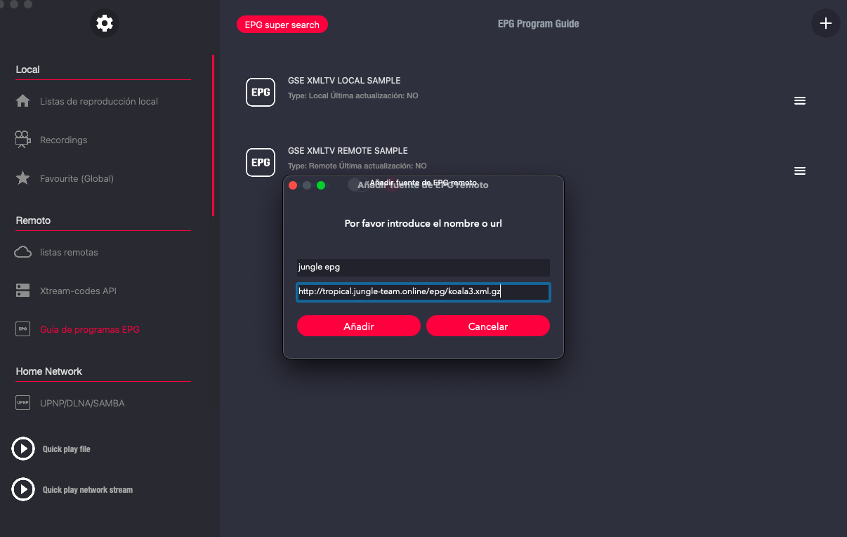The height and width of the screenshot is (537, 847).
Task: Open Listas de reproducción local
Action: (x=98, y=101)
